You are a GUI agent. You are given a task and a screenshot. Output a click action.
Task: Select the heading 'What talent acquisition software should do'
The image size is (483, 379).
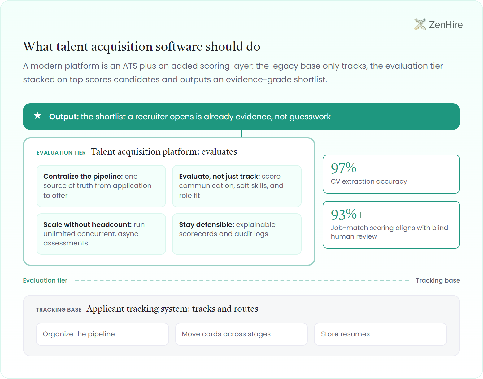141,47
